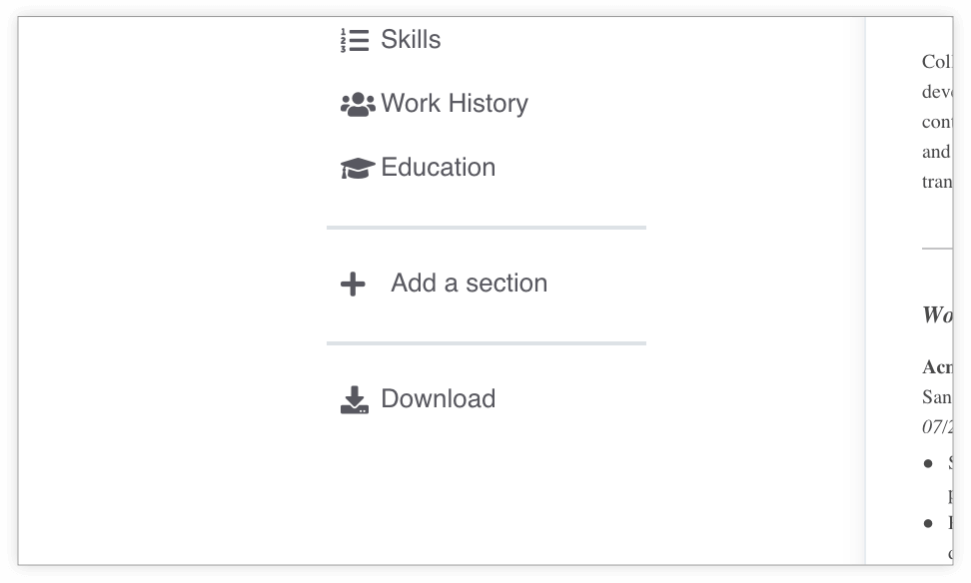Click the location line starting with San
This screenshot has height=583, width=971.
tap(937, 396)
